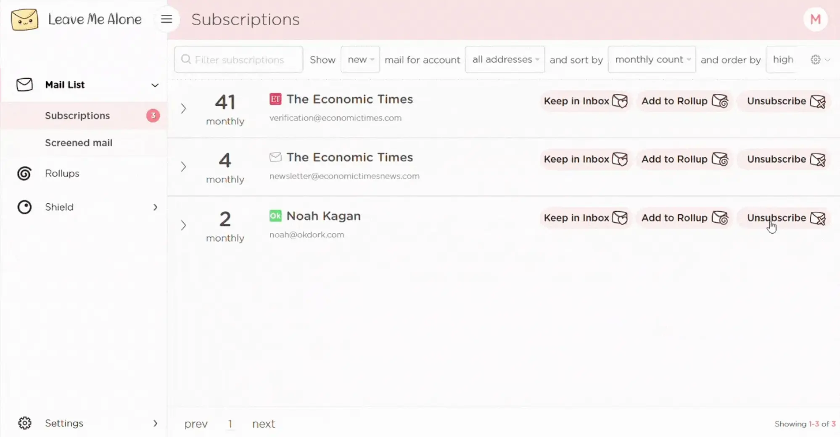
Task: Toggle the hamburger sidebar menu
Action: 166,19
